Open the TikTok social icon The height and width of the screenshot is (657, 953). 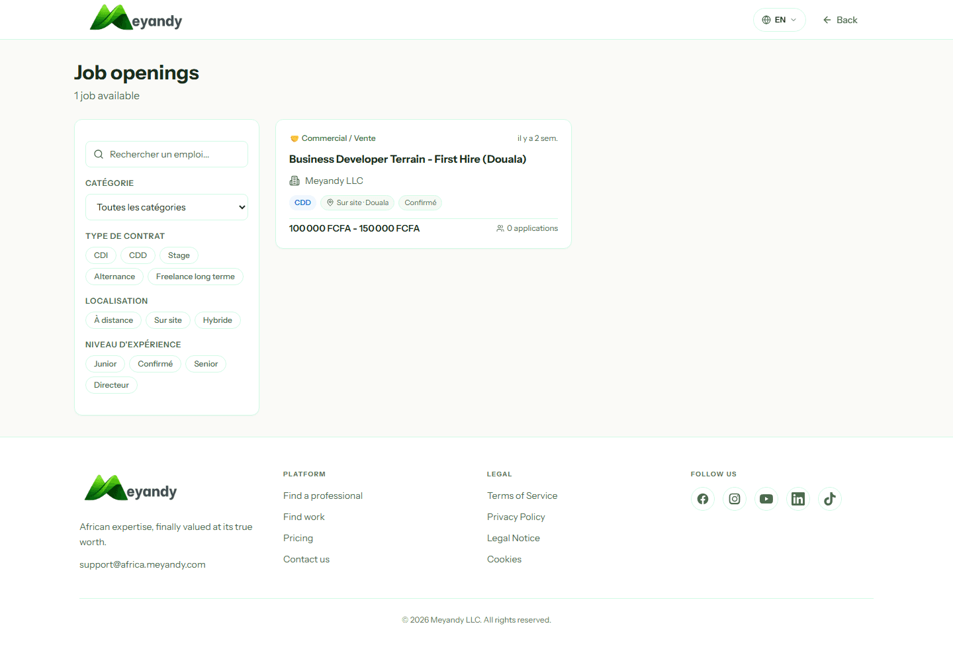[x=829, y=499]
